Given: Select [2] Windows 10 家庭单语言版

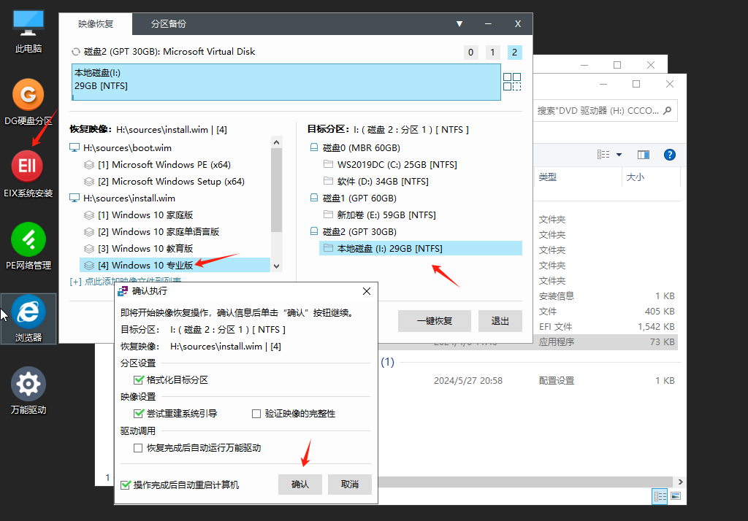Looking at the screenshot, I should (159, 231).
